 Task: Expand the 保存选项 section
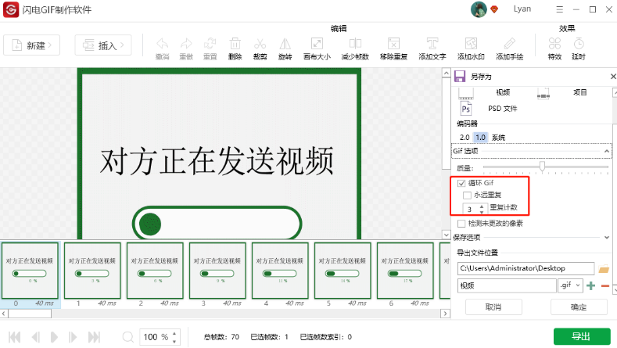[x=606, y=237]
